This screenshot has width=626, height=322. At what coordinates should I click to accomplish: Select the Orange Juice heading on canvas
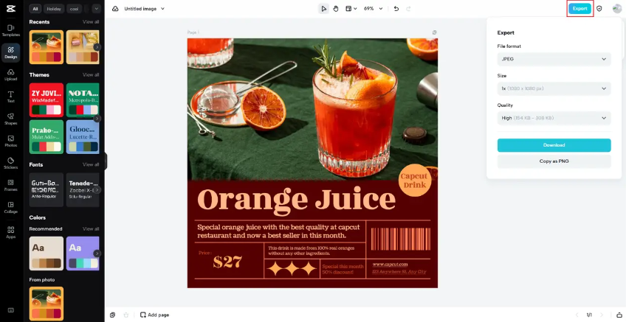[x=296, y=199]
